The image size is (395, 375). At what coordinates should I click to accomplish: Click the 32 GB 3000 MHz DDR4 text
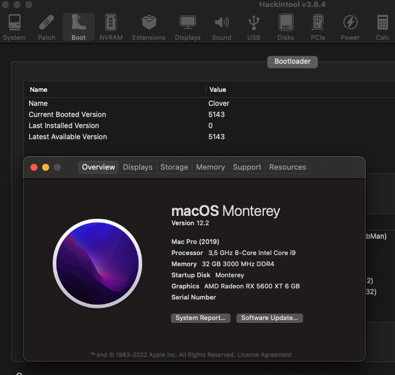tap(238, 264)
